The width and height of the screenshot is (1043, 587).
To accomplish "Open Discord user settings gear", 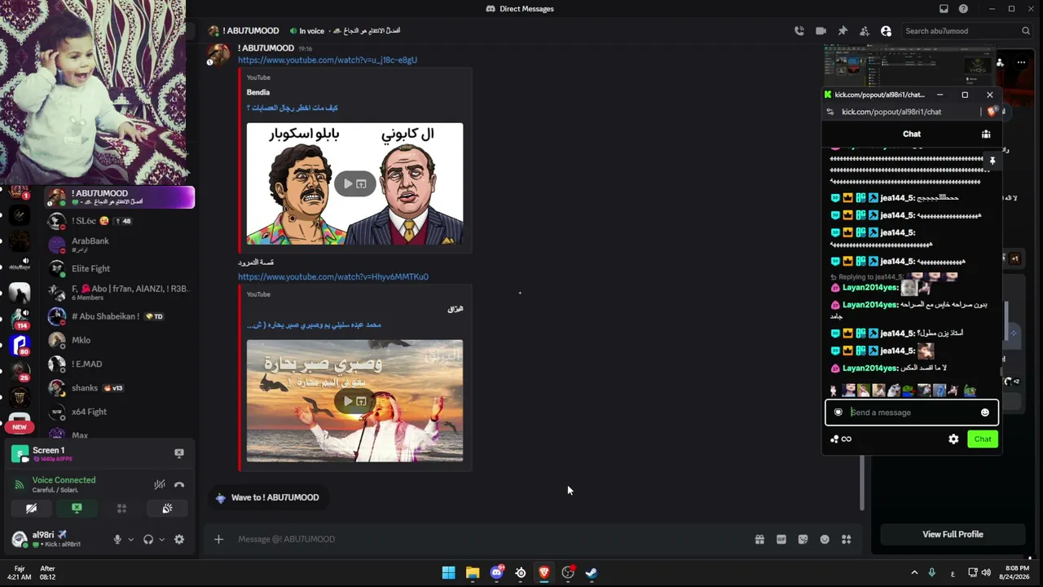I will (x=179, y=539).
